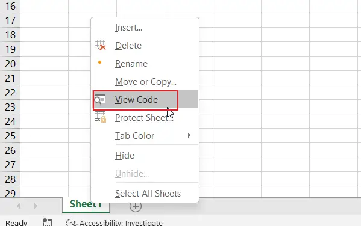361x226 pixels.
Task: Select row header 23
Action: tap(10, 107)
